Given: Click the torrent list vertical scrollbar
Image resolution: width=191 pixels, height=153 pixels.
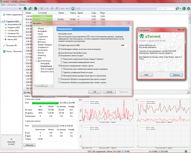Looking at the screenshot, I should (x=189, y=50).
